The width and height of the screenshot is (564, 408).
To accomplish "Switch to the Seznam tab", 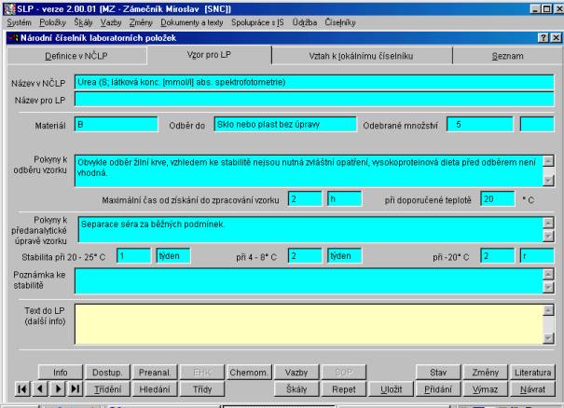I will click(x=508, y=57).
